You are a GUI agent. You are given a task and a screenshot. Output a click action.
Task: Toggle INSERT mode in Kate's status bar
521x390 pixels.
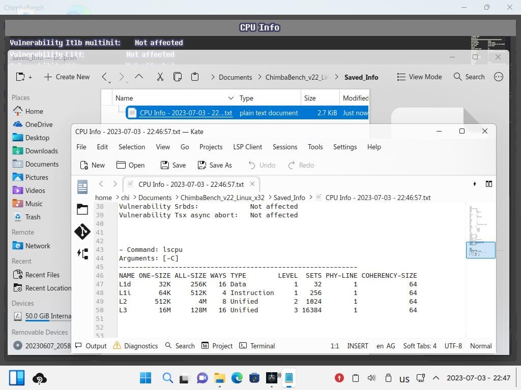357,346
